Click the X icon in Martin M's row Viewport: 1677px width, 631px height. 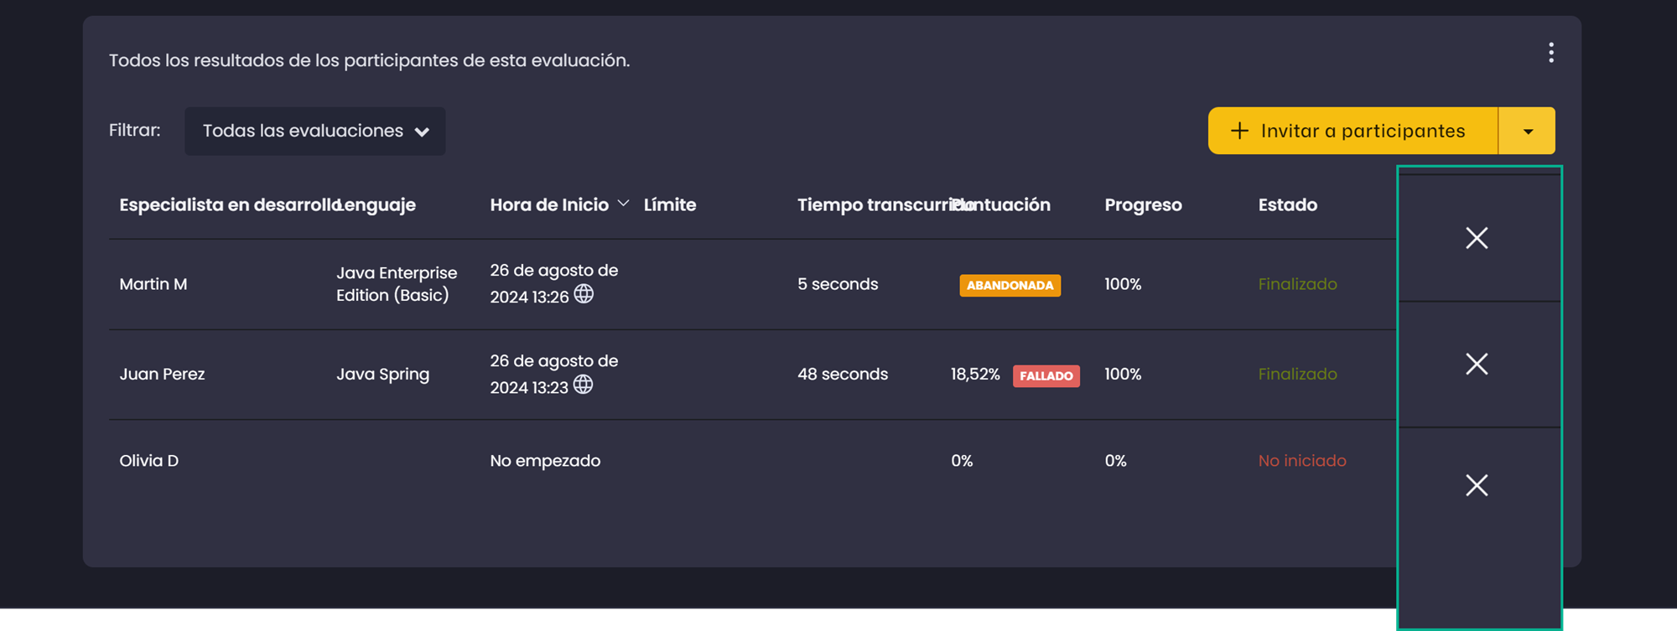coord(1477,238)
